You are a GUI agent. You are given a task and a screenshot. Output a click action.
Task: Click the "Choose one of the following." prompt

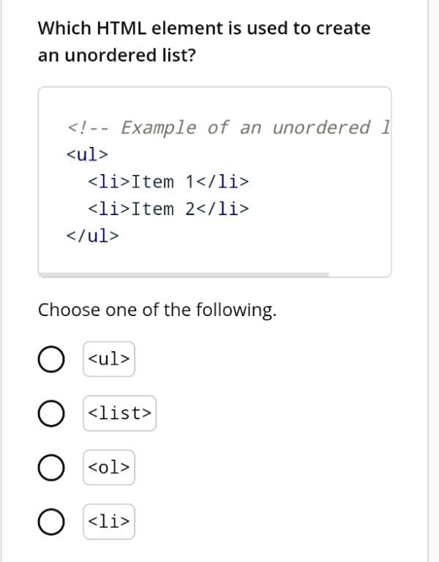pyautogui.click(x=157, y=310)
